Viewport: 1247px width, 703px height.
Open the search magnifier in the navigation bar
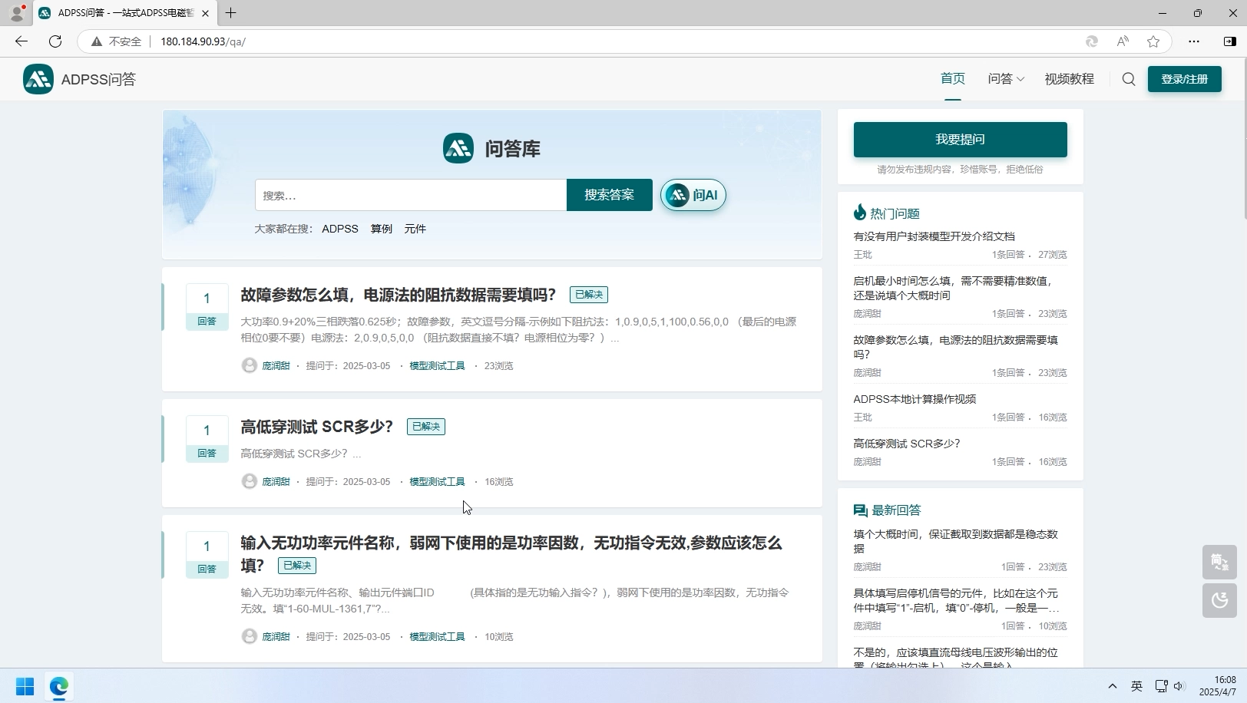(x=1128, y=79)
